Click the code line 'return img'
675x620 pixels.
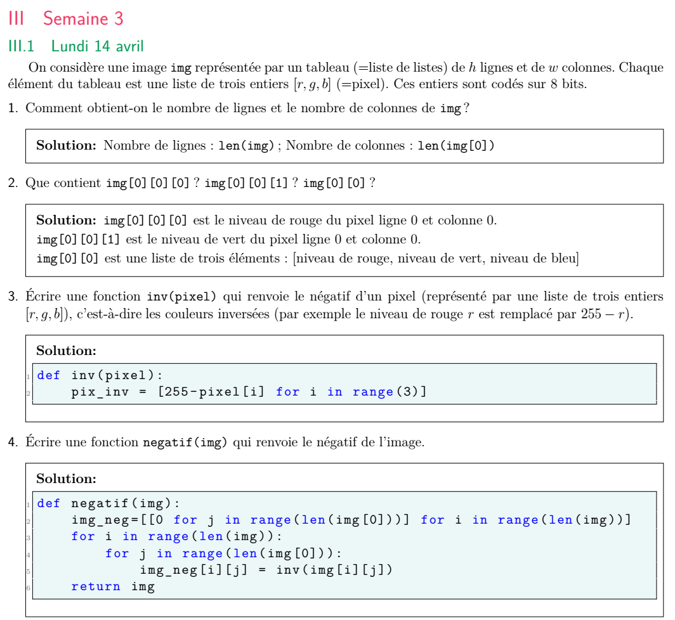pyautogui.click(x=113, y=586)
